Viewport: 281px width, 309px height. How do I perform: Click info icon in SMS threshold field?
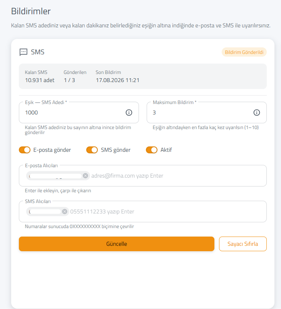coord(129,113)
